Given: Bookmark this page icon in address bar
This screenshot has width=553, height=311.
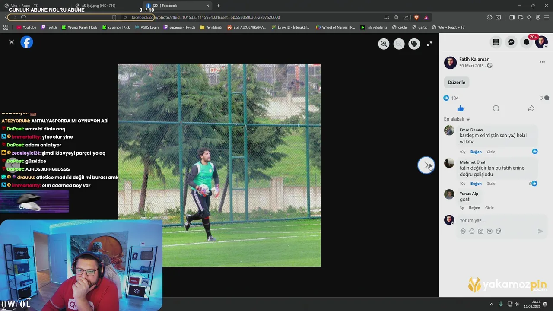Looking at the screenshot, I should point(114,17).
